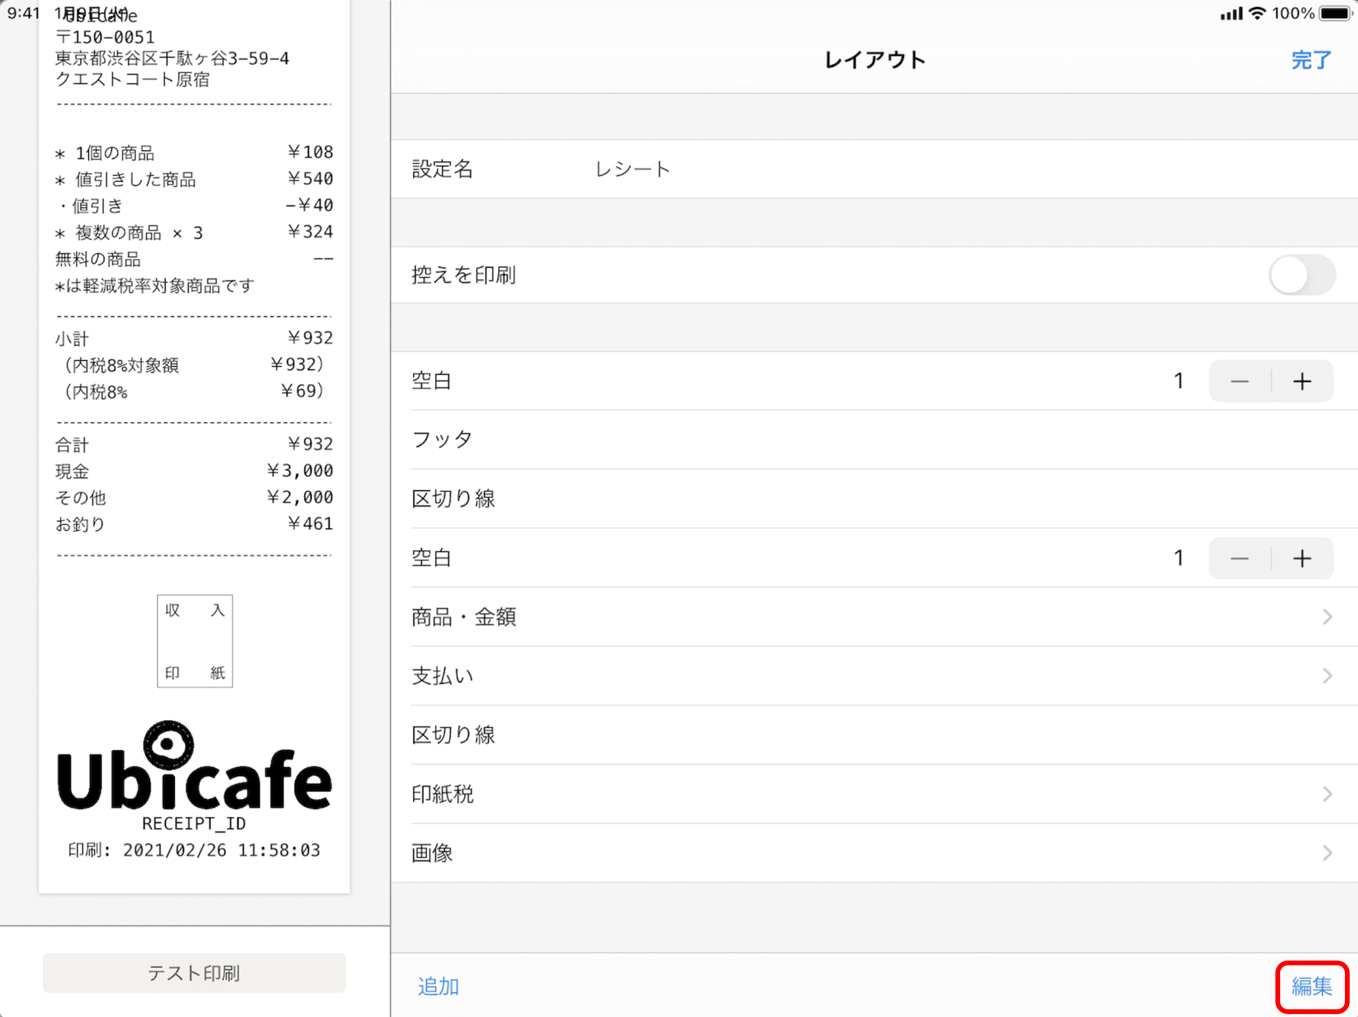Tap the 合計 ¥932 line in preview
The width and height of the screenshot is (1358, 1017).
click(194, 444)
